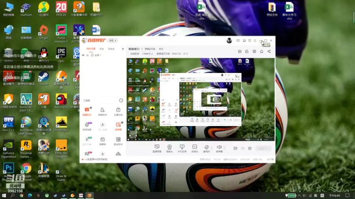The height and width of the screenshot is (199, 355).
Task: Expand the mode selector pill beside the logo
Action: click(x=113, y=40)
